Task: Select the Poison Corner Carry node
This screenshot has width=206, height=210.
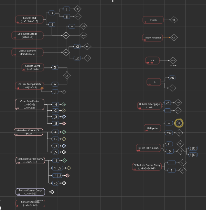Action: 30,192
